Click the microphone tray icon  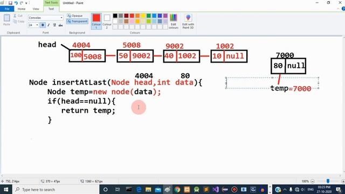click(291, 189)
